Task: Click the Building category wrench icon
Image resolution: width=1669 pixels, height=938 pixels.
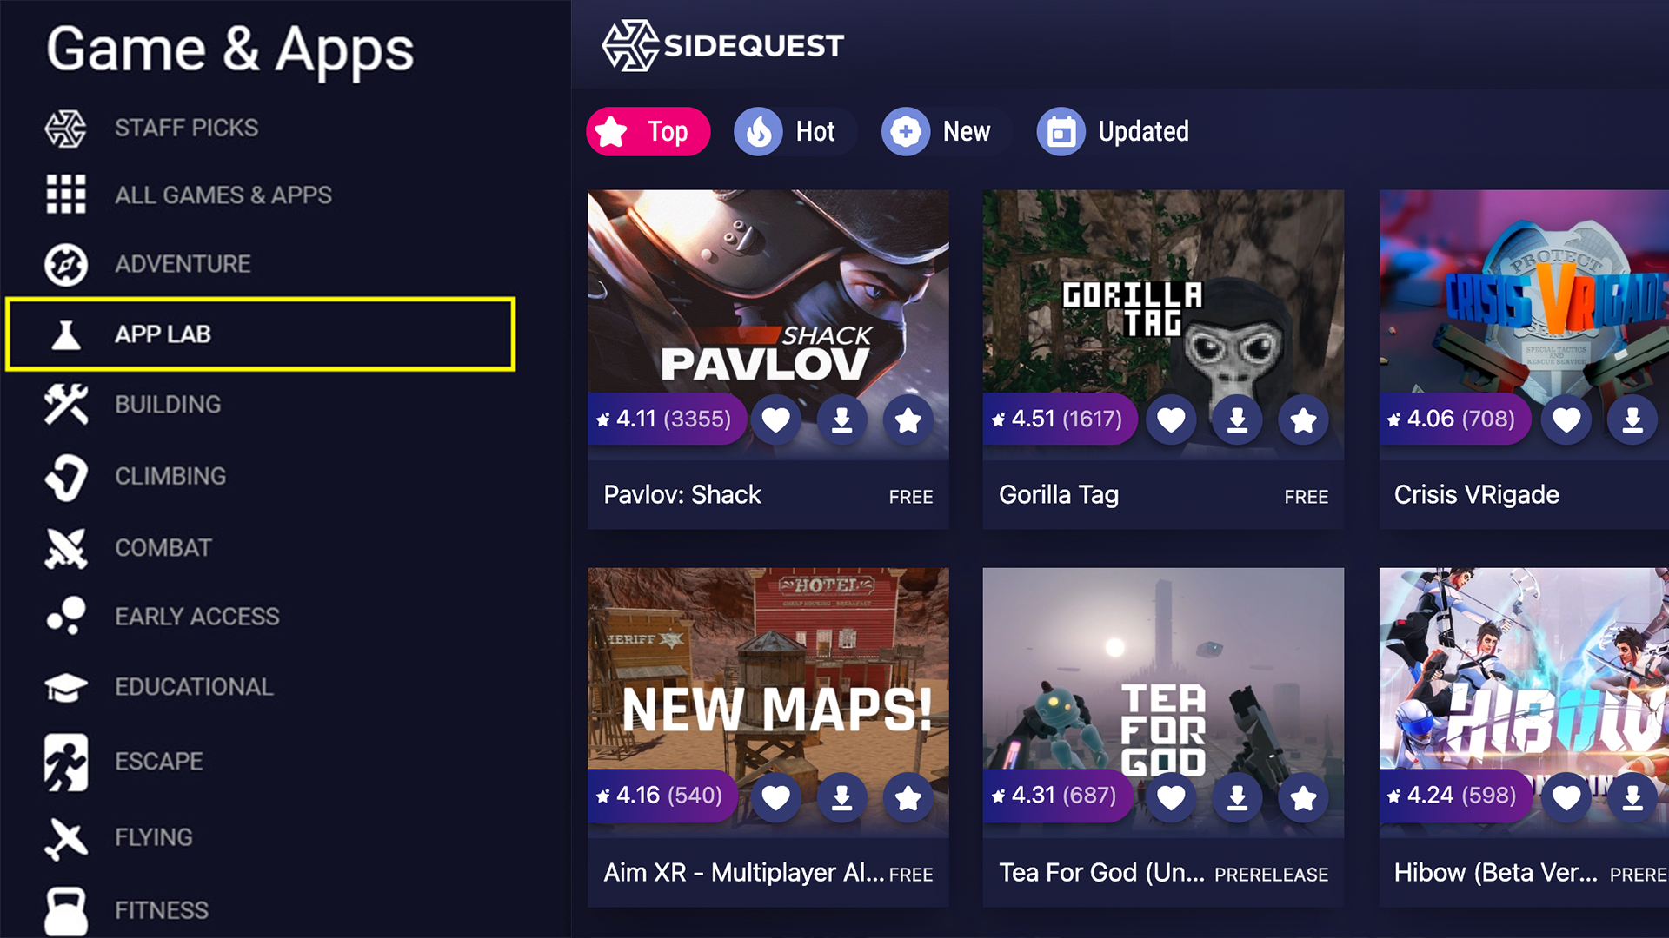Action: pyautogui.click(x=65, y=403)
